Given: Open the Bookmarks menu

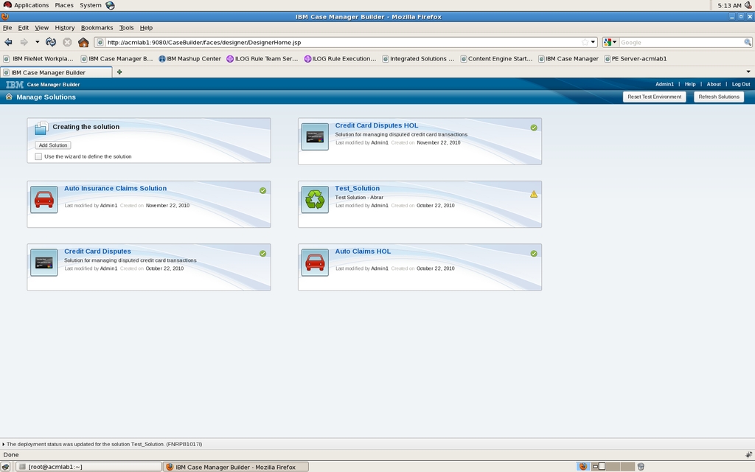Looking at the screenshot, I should coord(97,28).
